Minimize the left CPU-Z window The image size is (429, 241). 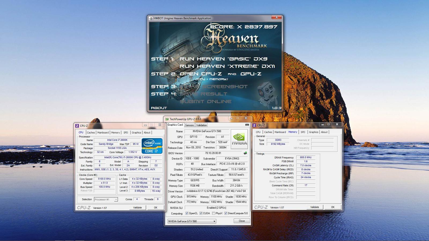145,125
